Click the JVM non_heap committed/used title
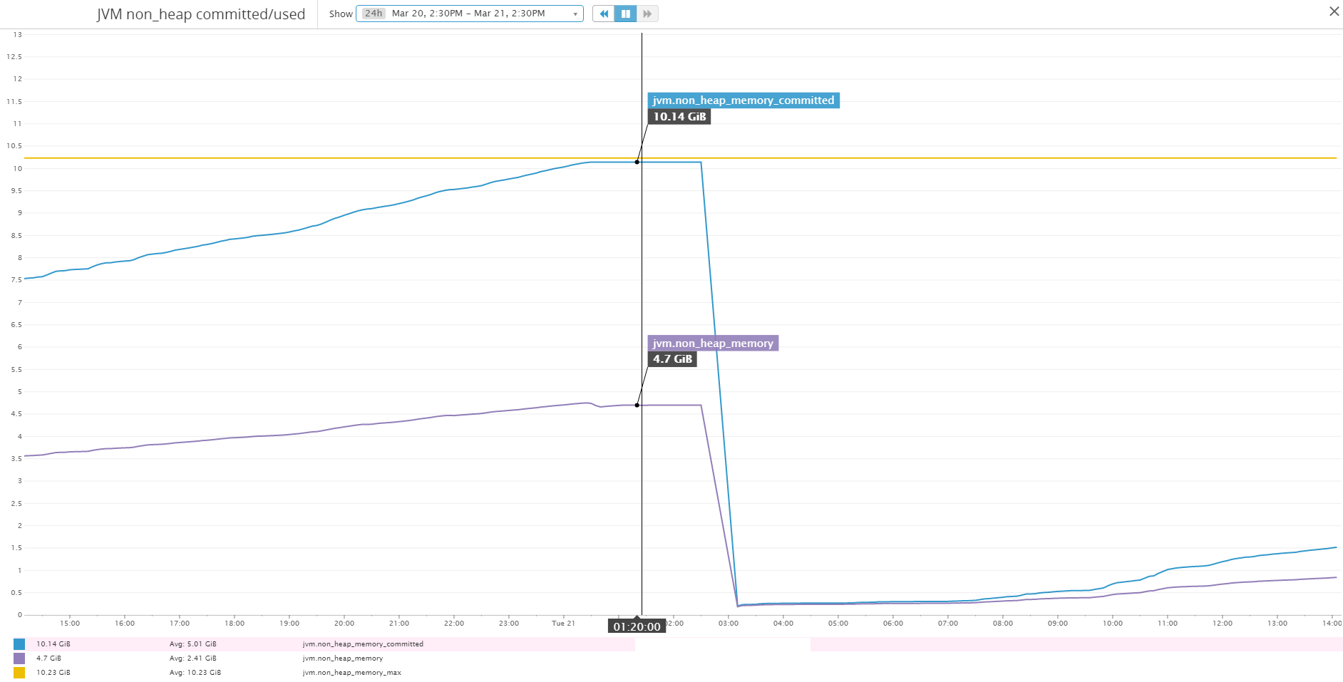1343x682 pixels. 201,14
